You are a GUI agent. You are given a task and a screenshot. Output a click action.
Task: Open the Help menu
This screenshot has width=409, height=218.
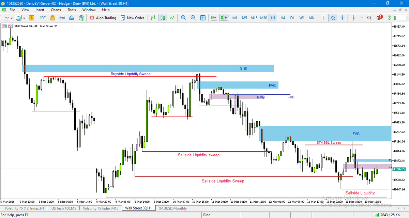106,10
